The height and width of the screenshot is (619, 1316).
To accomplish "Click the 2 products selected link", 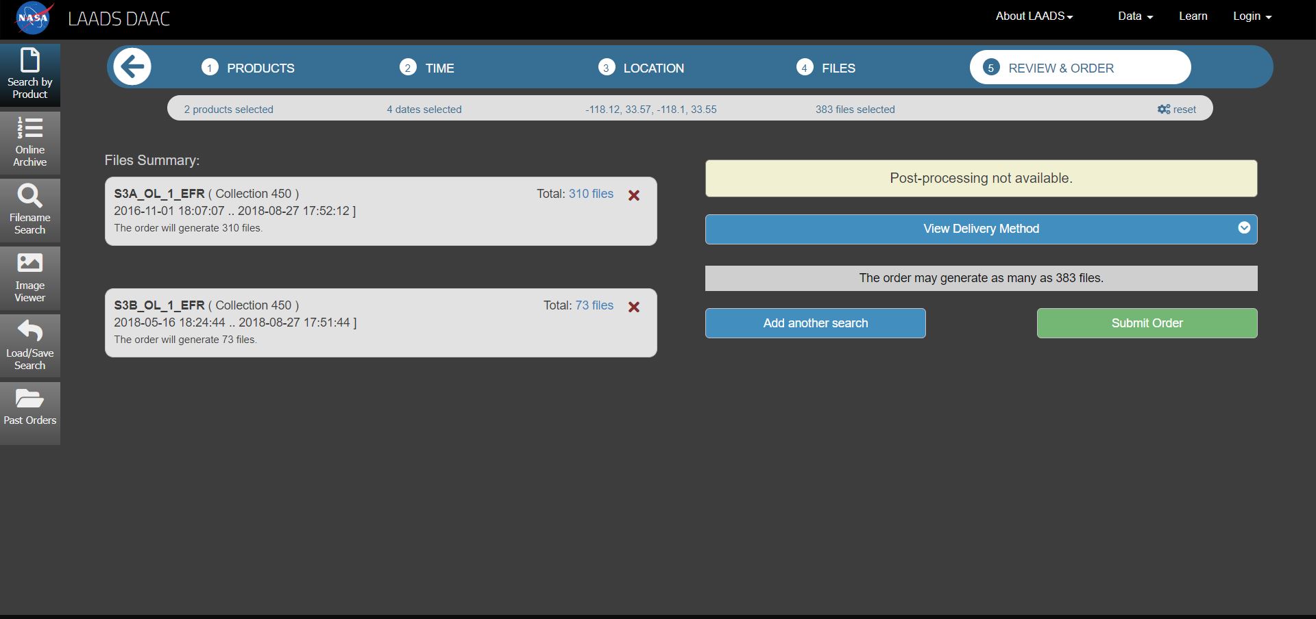I will 228,110.
